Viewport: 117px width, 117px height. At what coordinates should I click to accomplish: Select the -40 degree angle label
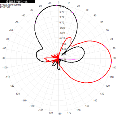tap(23, 15)
